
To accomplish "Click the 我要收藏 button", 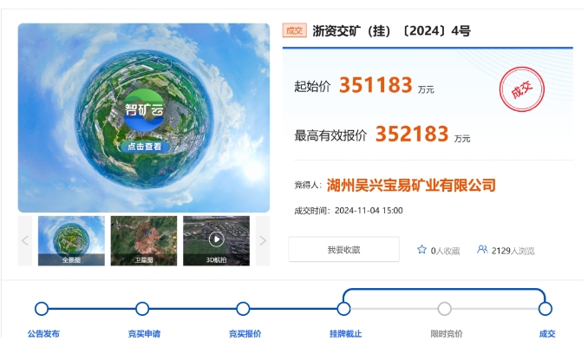I will (x=343, y=250).
